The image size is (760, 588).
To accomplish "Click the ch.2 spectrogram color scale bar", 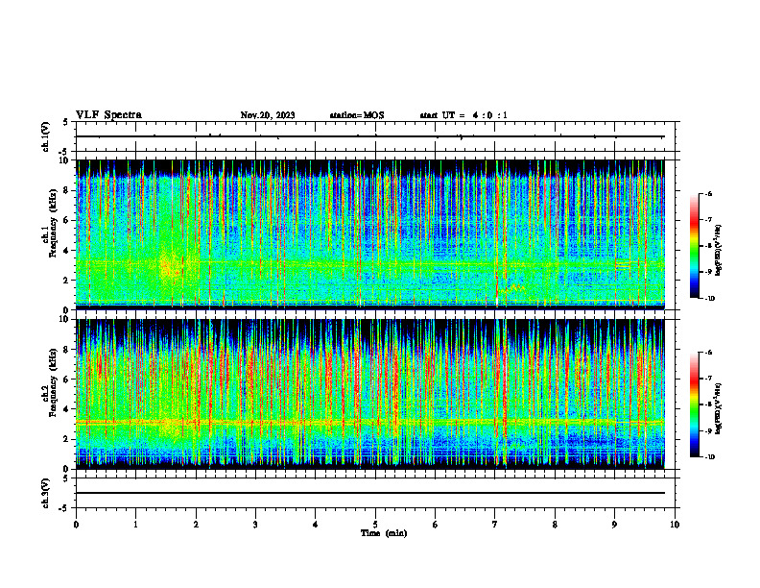I will pos(694,404).
